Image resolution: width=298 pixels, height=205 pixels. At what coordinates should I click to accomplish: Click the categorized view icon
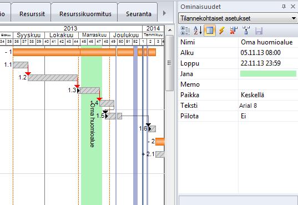tap(185, 31)
